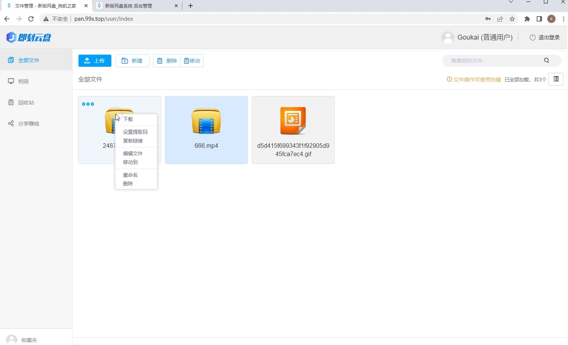Click 退出登录 to log out
The width and height of the screenshot is (568, 345).
[x=545, y=37]
